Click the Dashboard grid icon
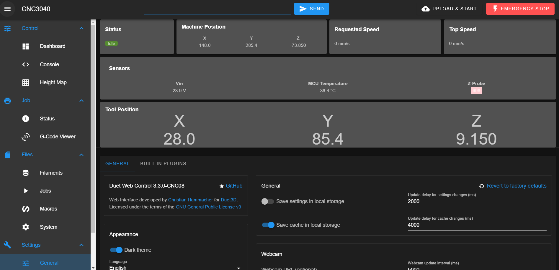The height and width of the screenshot is (270, 559). (26, 47)
